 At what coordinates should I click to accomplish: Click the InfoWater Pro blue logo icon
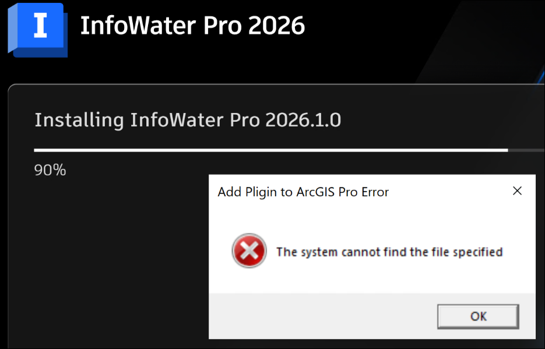click(38, 29)
